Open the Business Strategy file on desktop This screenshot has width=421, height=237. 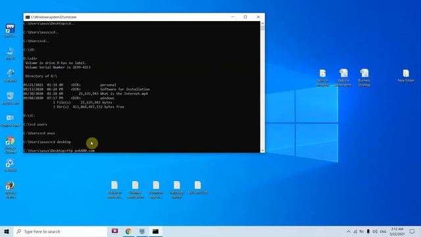pyautogui.click(x=364, y=78)
